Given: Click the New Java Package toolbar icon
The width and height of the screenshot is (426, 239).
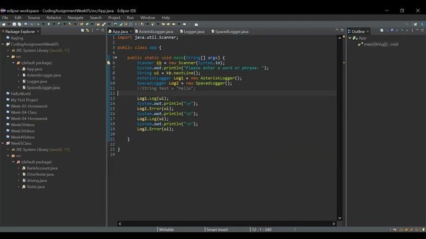Looking at the screenshot, I should (x=81, y=24).
